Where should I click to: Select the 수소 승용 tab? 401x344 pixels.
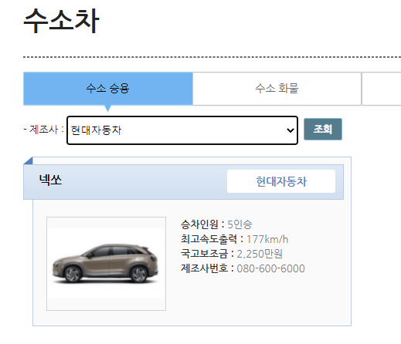coord(108,89)
